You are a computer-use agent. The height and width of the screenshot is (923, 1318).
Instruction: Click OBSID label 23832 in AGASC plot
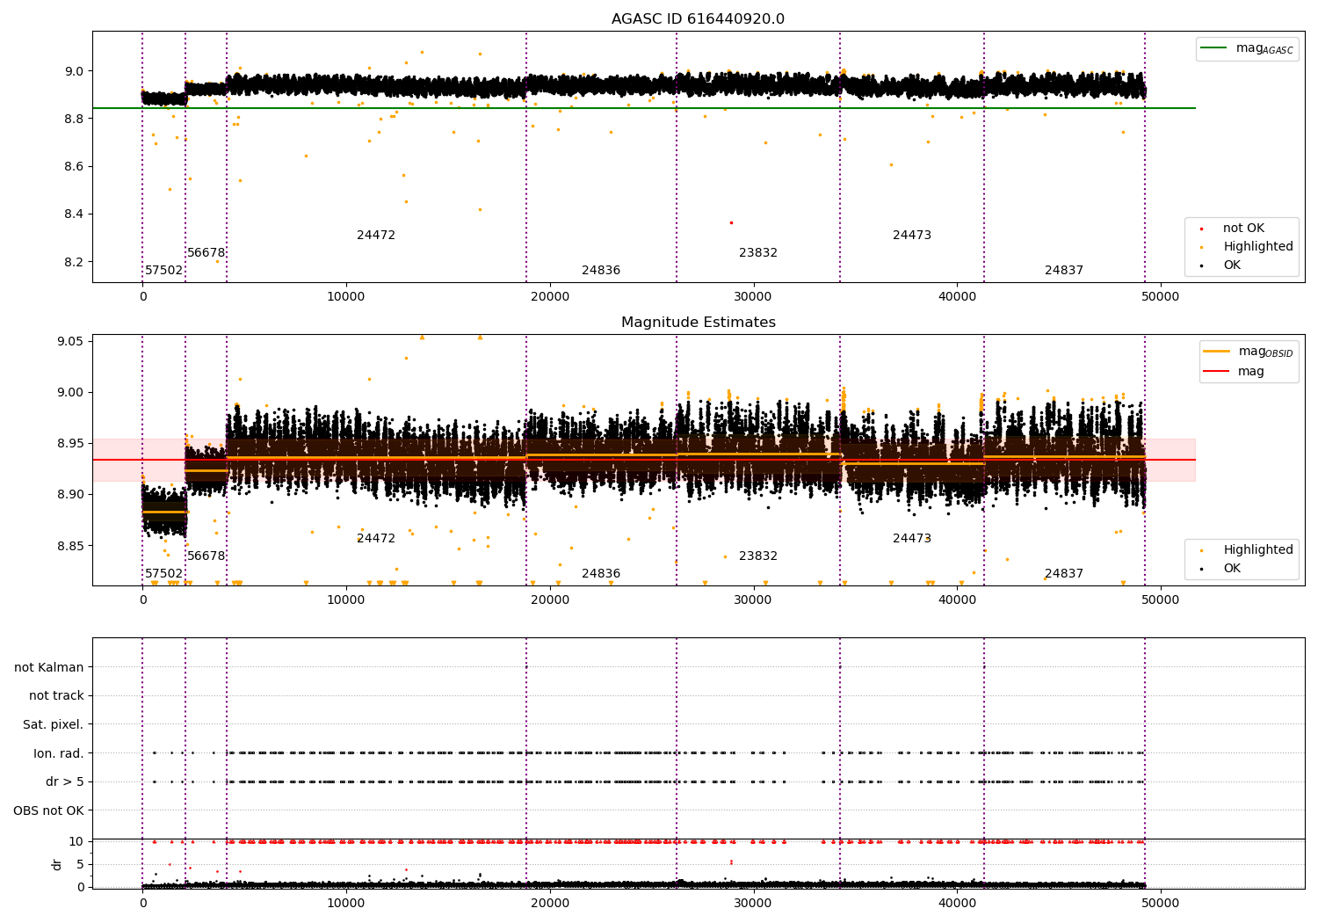click(x=758, y=253)
